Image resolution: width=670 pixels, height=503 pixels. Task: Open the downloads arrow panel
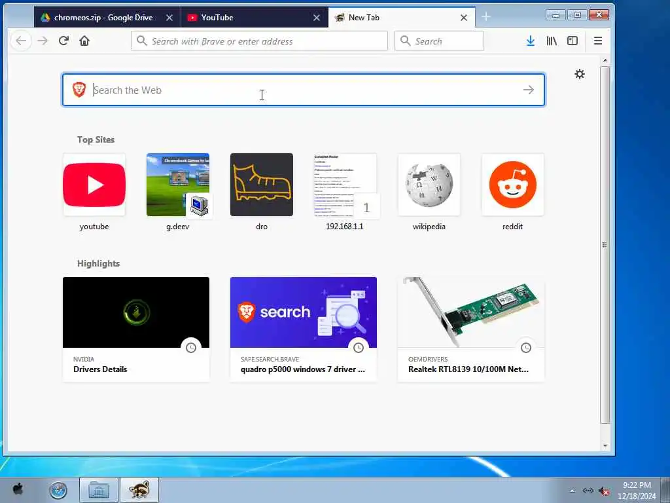(x=530, y=41)
